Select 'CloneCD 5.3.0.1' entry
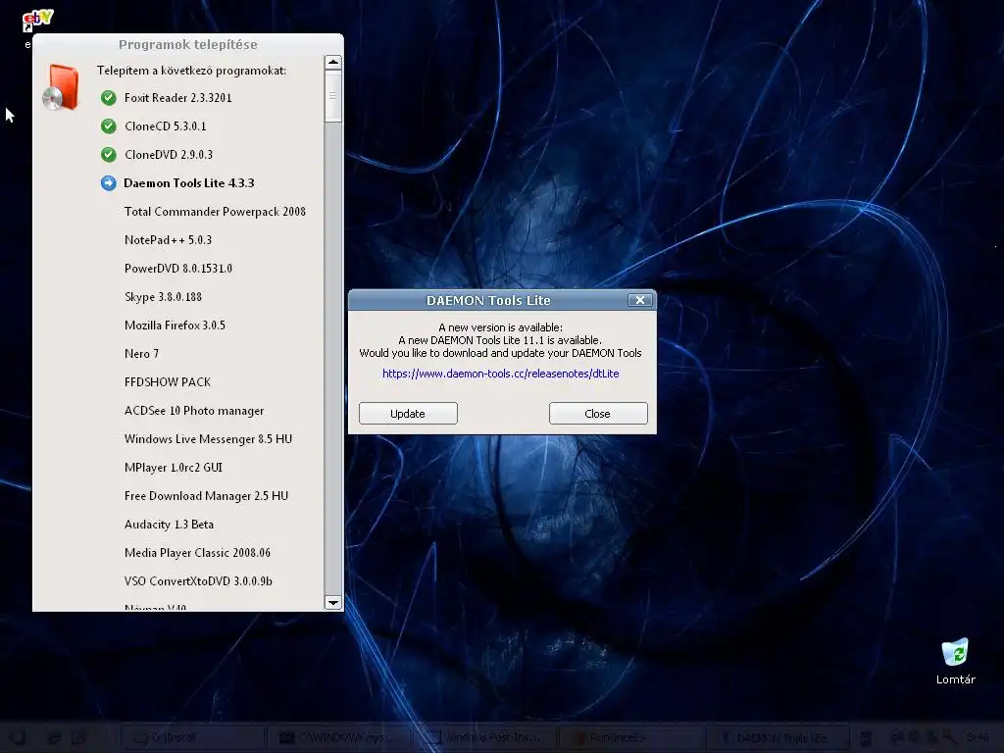The height and width of the screenshot is (753, 1004). coord(165,126)
